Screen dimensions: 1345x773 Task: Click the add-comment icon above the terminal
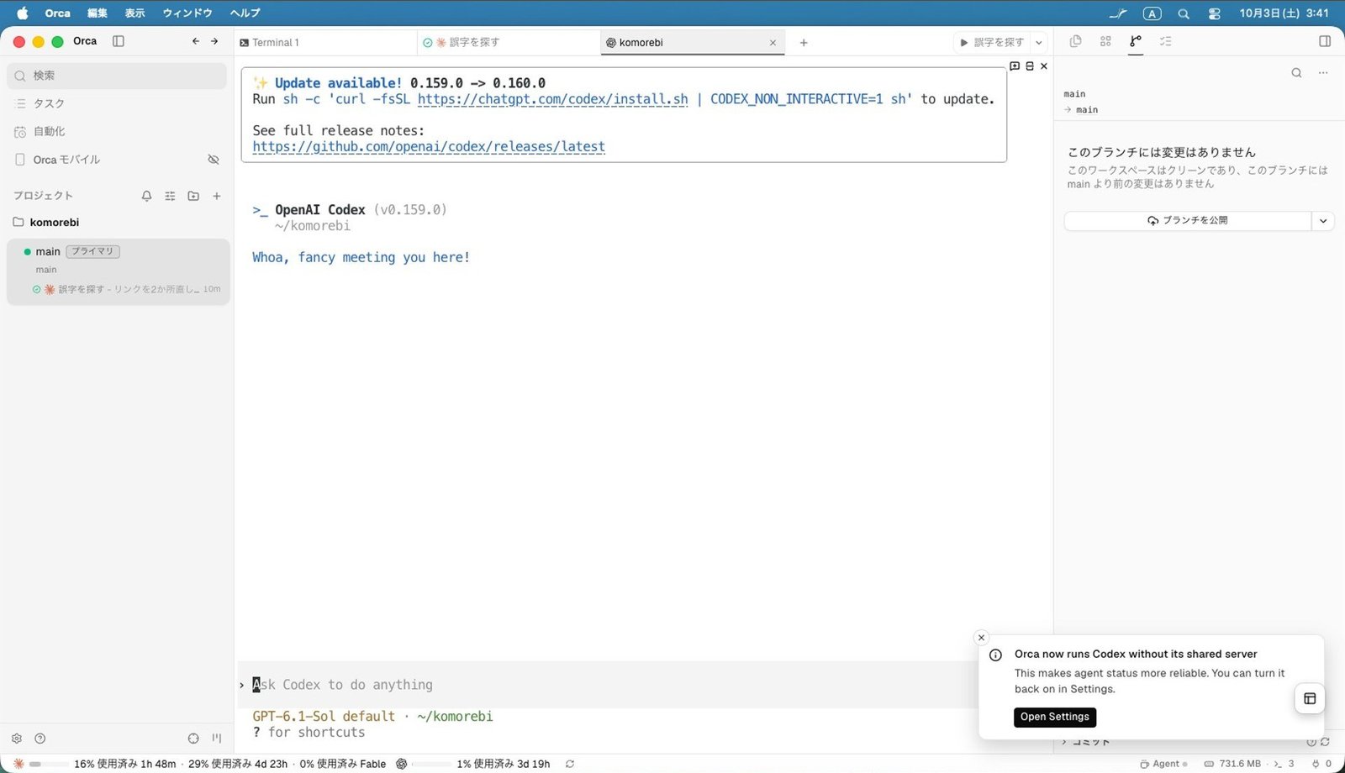[x=1015, y=66]
